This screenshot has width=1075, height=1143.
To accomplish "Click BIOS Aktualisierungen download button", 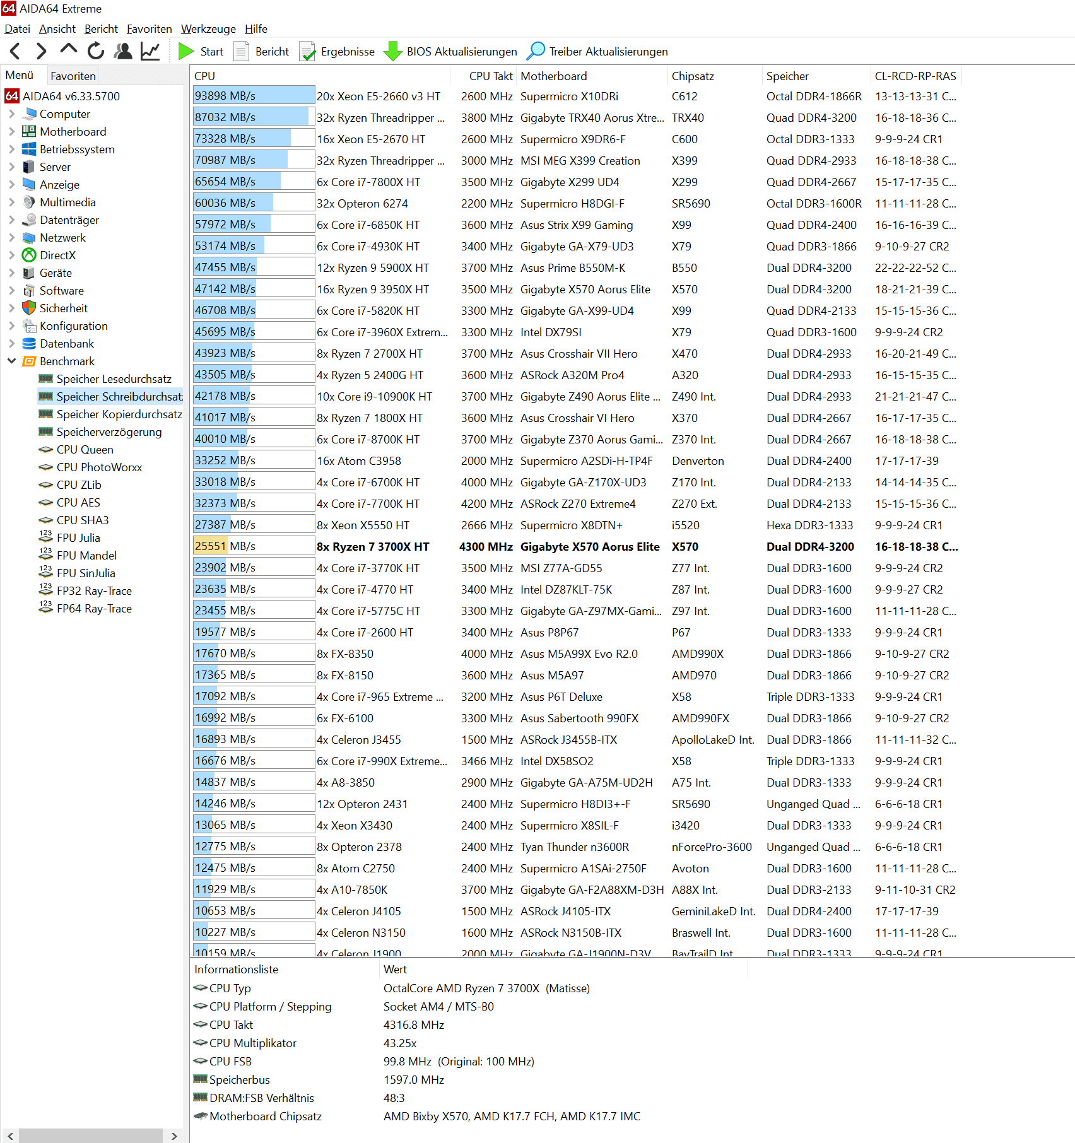I will (x=450, y=51).
